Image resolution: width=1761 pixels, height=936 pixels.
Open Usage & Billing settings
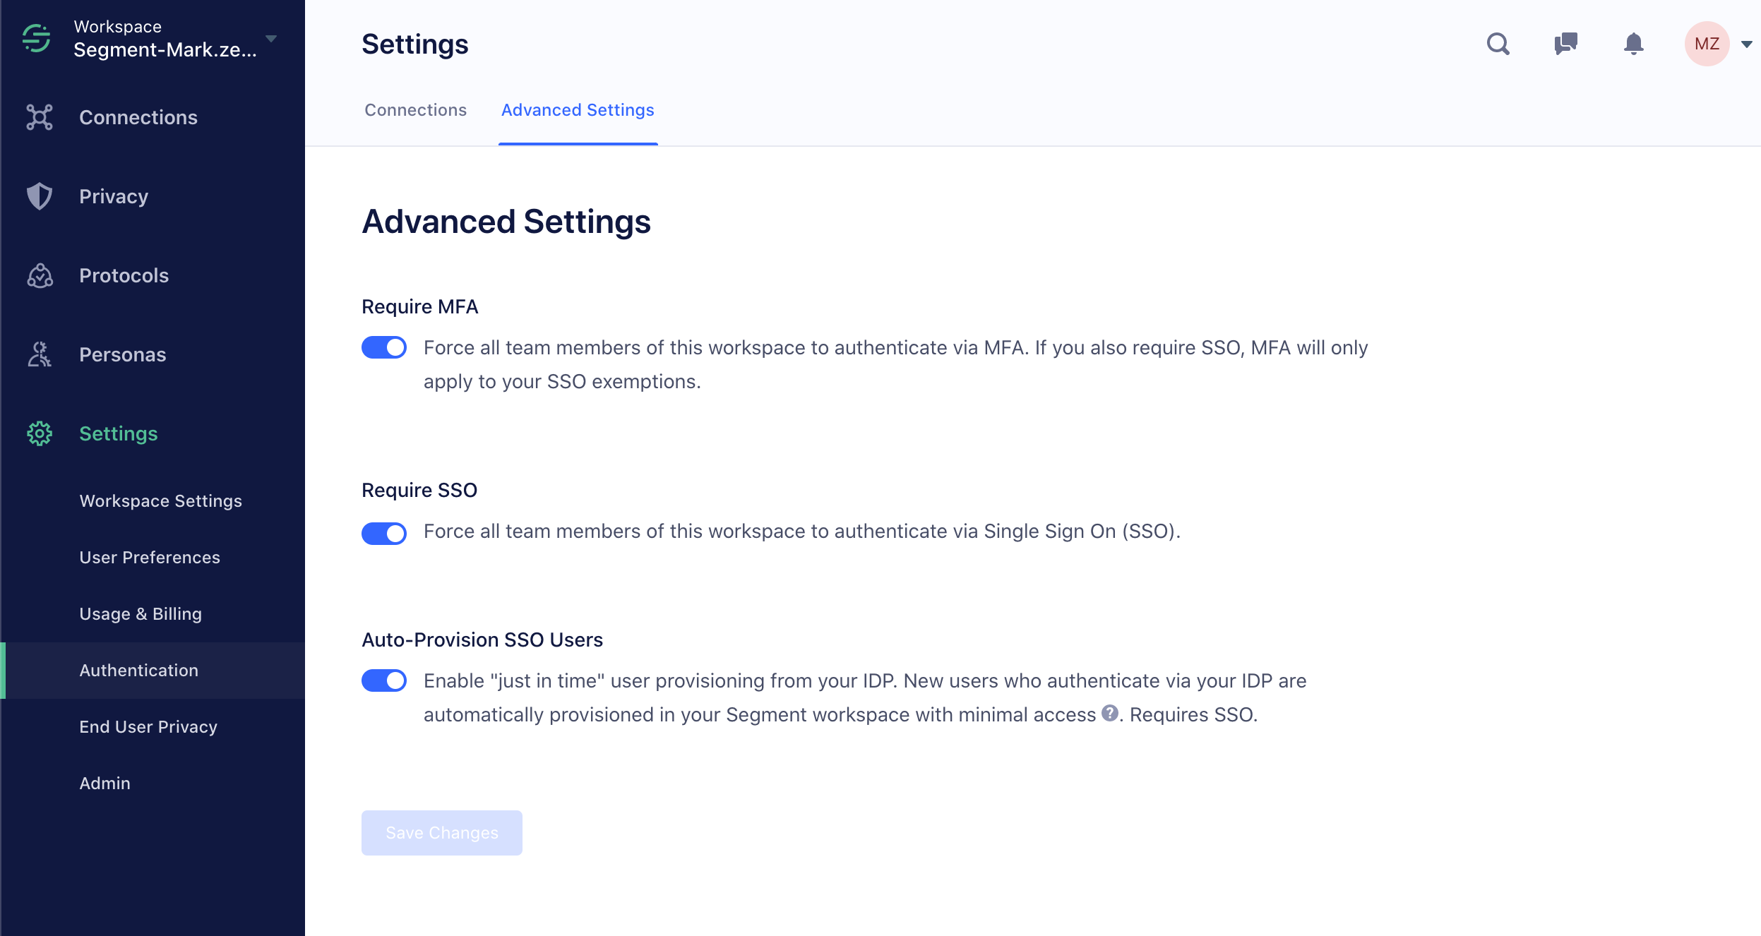click(141, 613)
